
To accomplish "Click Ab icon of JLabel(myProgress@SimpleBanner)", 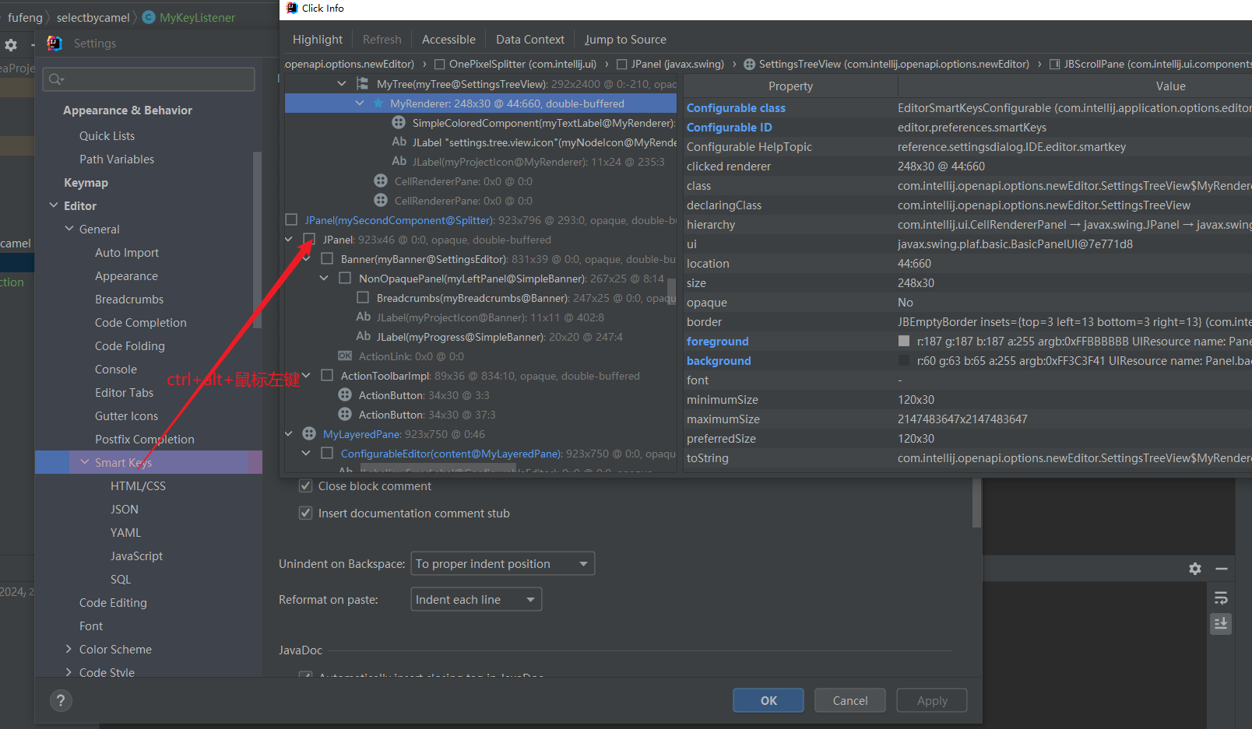I will (363, 336).
